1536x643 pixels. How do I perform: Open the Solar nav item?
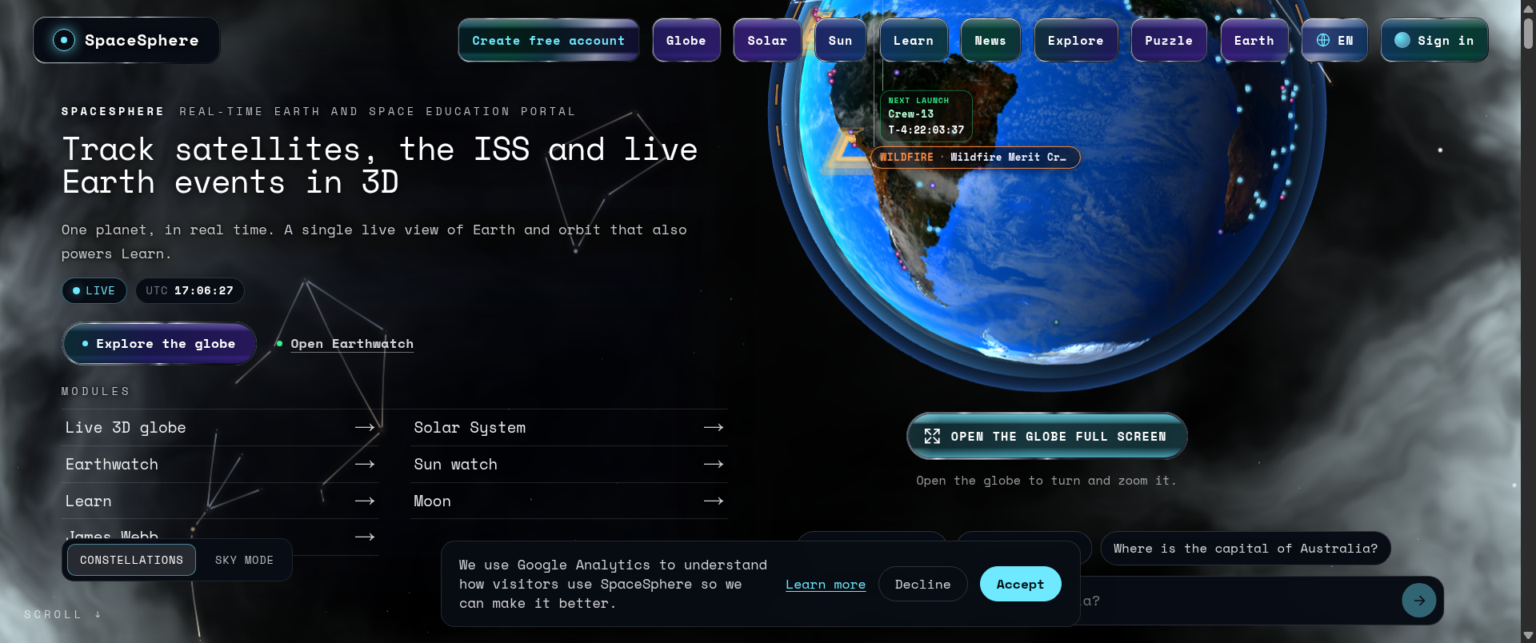(x=767, y=40)
